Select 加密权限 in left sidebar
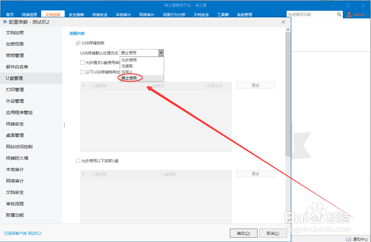The height and width of the screenshot is (242, 371). pyautogui.click(x=31, y=44)
